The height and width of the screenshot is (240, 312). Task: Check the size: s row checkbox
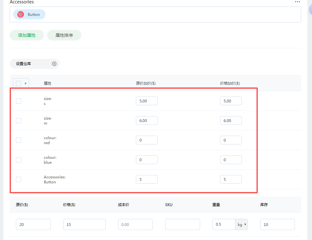[x=19, y=101]
